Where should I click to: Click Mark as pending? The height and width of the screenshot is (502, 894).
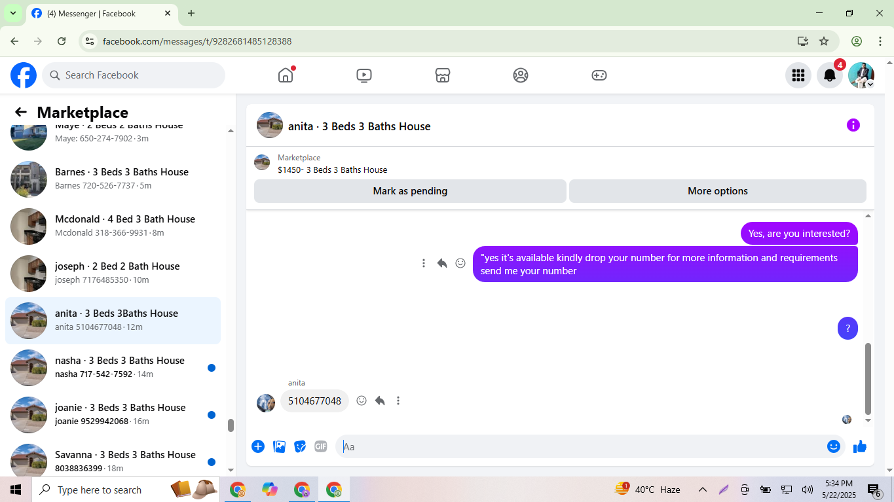pos(410,191)
